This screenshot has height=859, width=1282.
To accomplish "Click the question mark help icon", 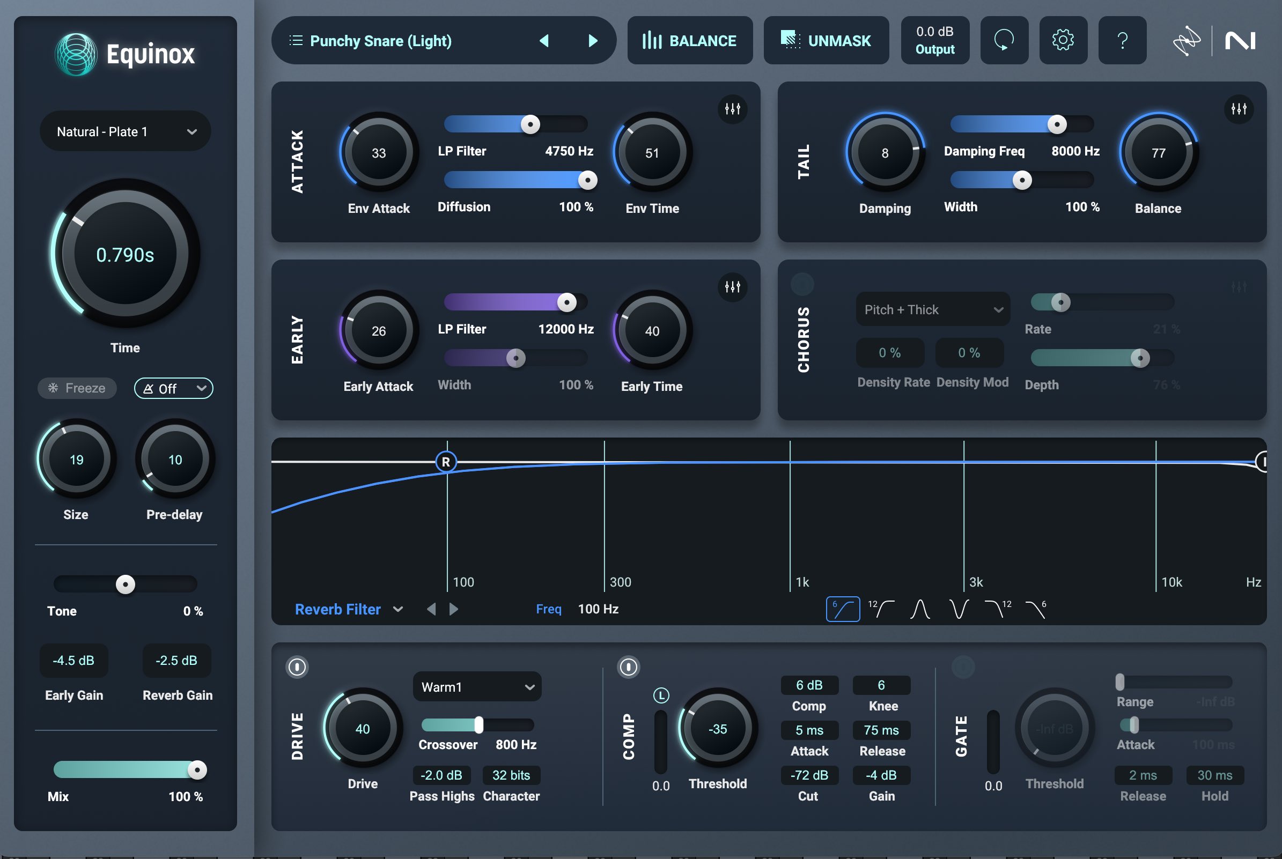I will click(1123, 40).
